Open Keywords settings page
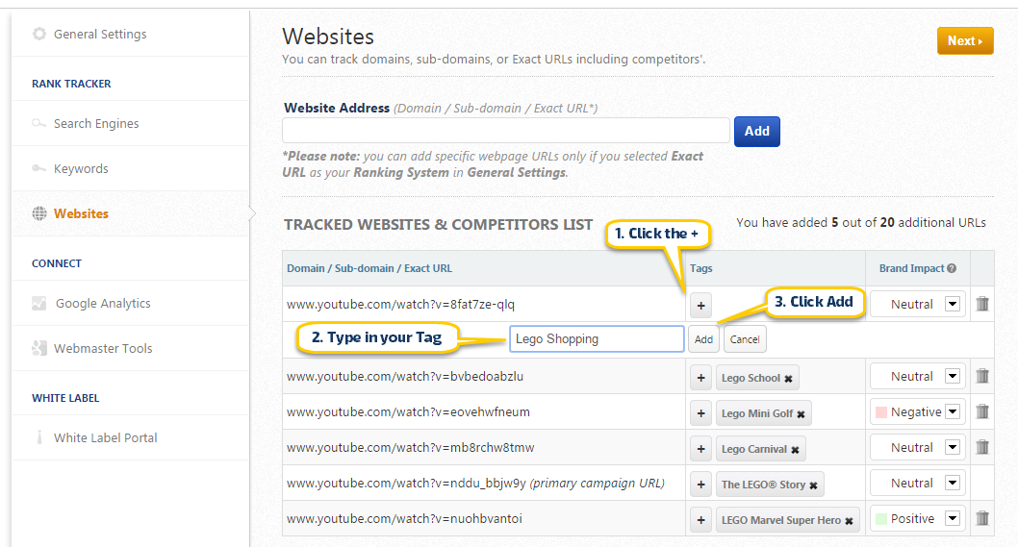 pos(81,168)
